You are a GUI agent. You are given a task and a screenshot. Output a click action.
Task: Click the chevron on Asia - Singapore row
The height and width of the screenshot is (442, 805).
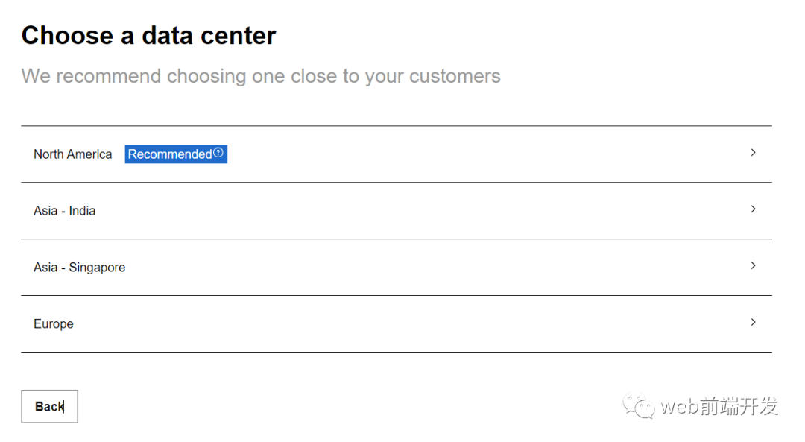[753, 266]
